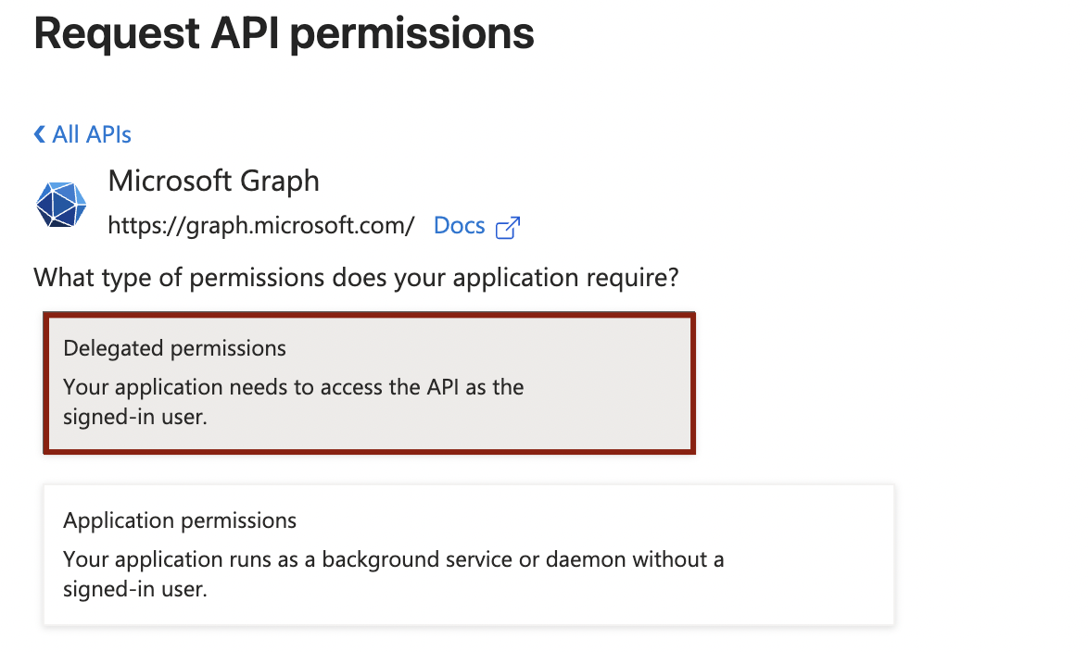Click the 'Application permissions' title label
The width and height of the screenshot is (1088, 652).
(x=180, y=520)
